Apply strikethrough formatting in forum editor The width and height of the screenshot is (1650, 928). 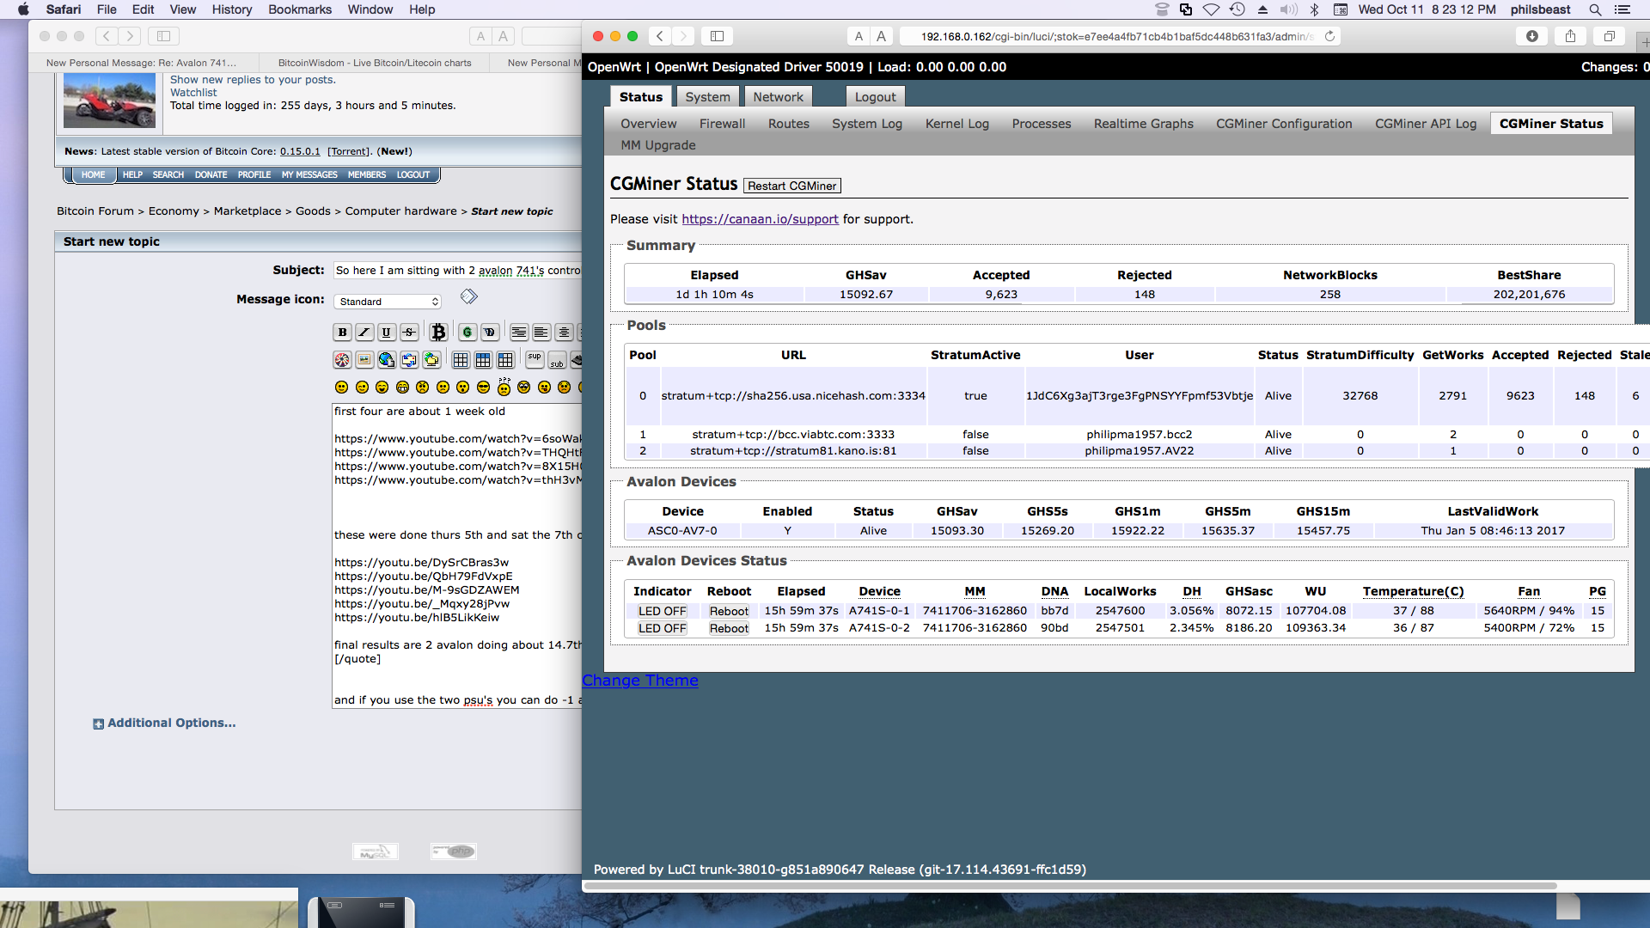[409, 333]
